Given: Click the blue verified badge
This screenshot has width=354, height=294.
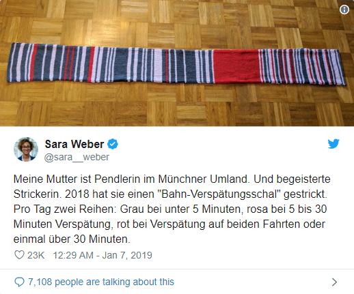Looking at the screenshot, I should point(113,144).
